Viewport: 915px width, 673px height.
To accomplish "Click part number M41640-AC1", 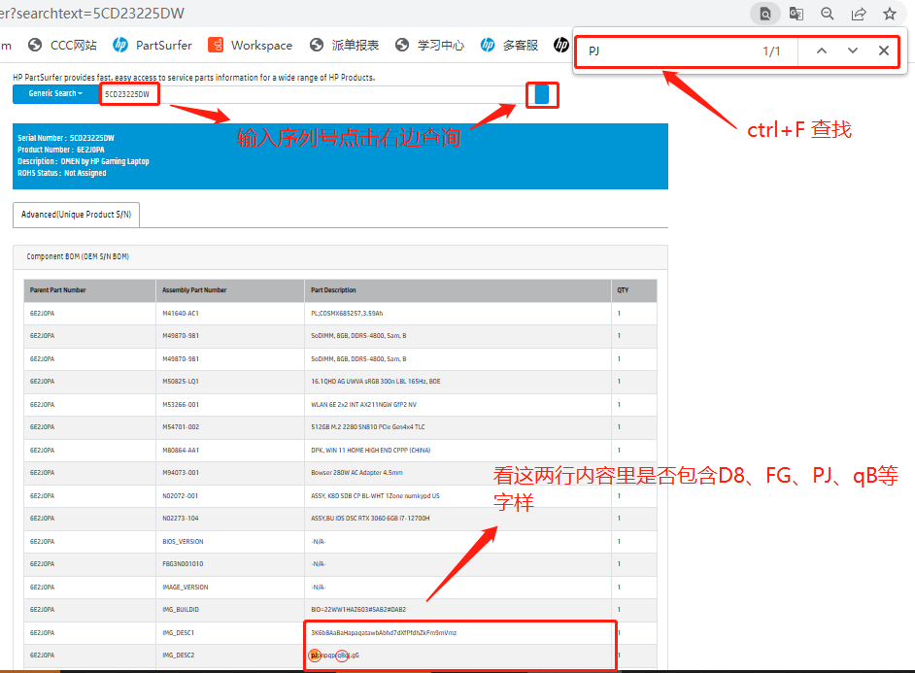I will click(x=181, y=313).
